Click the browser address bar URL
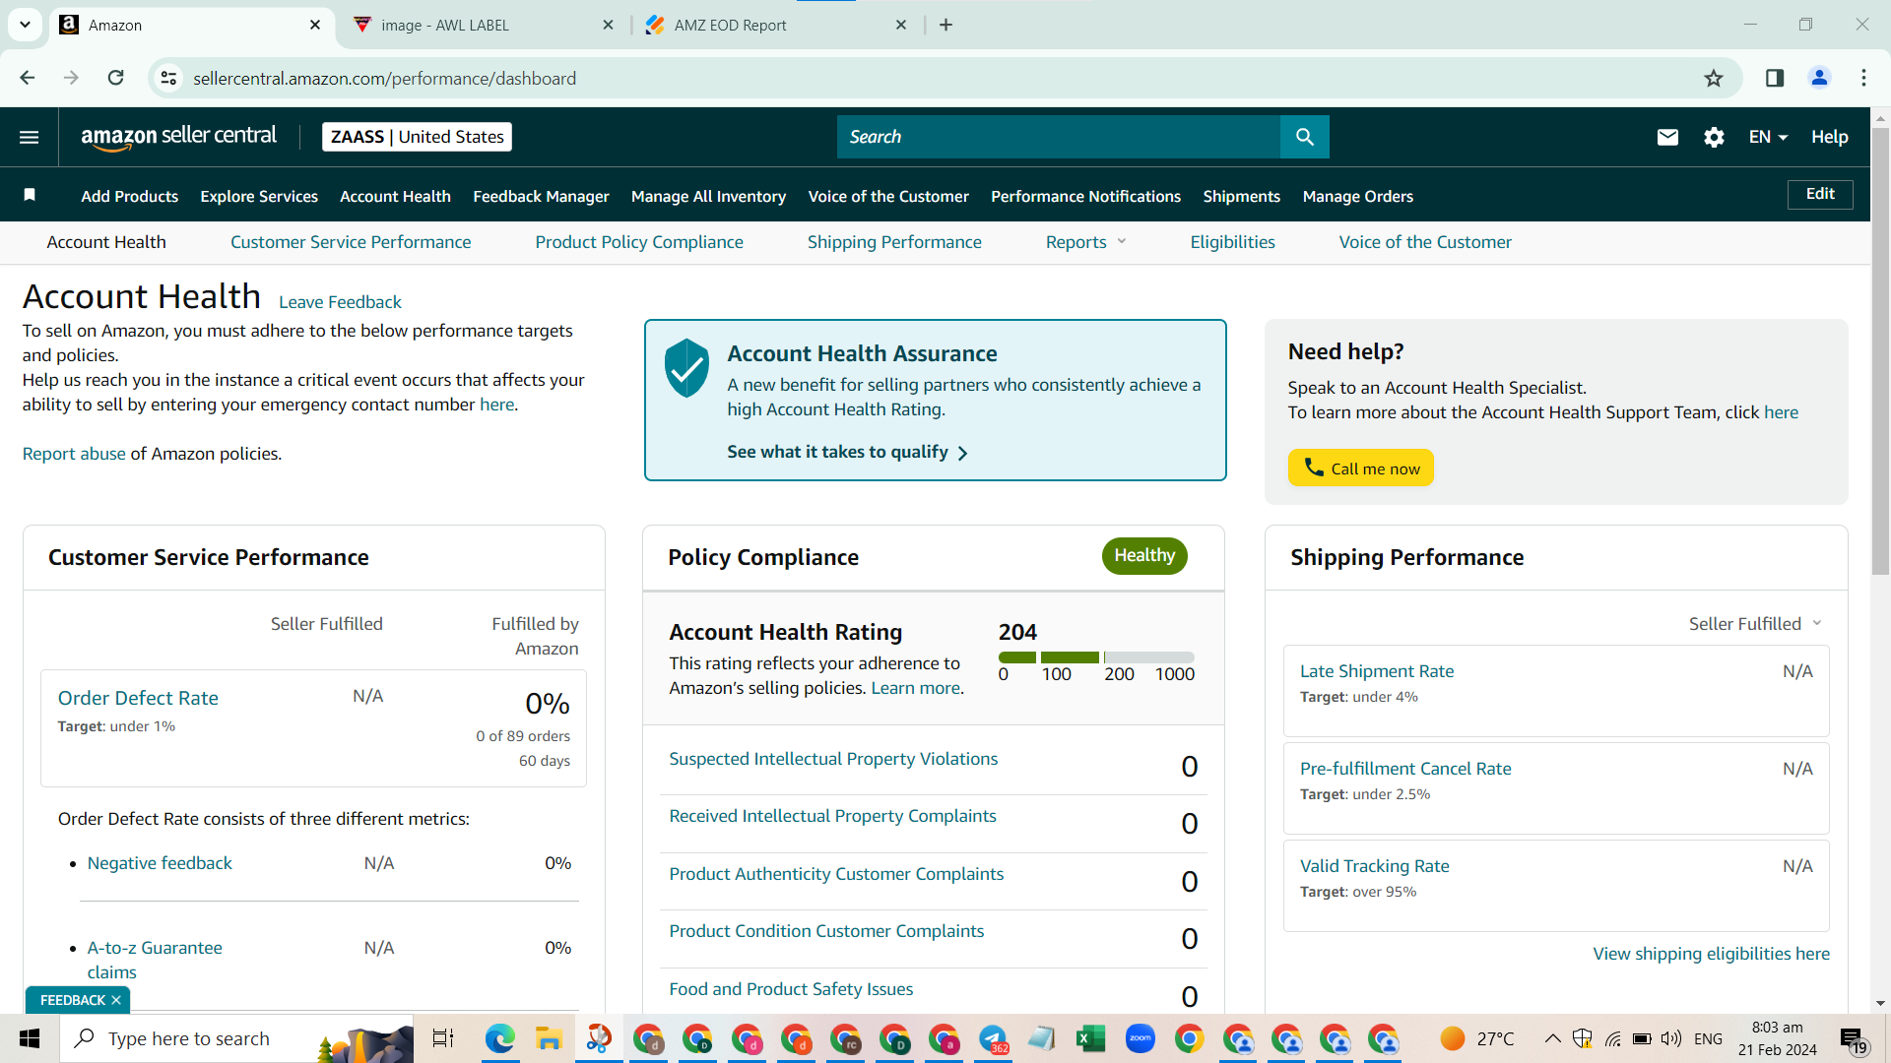 click(384, 78)
